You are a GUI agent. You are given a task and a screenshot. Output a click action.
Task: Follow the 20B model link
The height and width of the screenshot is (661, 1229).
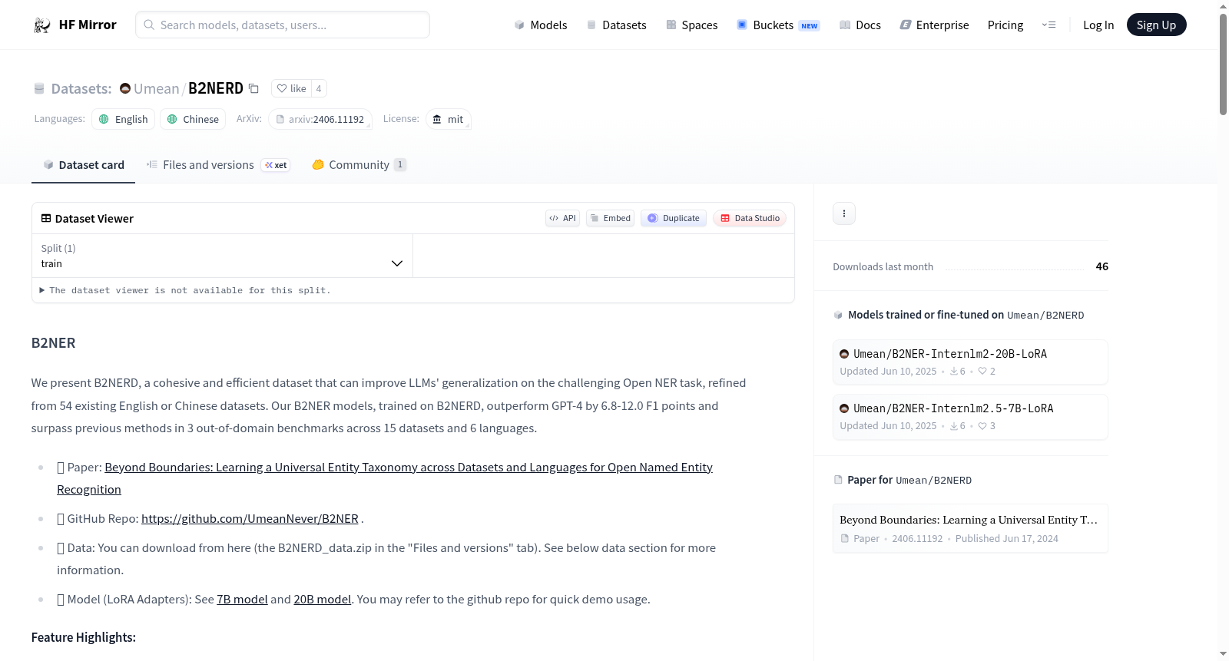(x=323, y=600)
